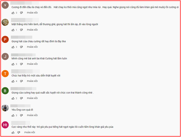Click PHẢN HỒI under 'Yêu Ông con quá đi'
The width and height of the screenshot is (181, 137).
coord(32,115)
